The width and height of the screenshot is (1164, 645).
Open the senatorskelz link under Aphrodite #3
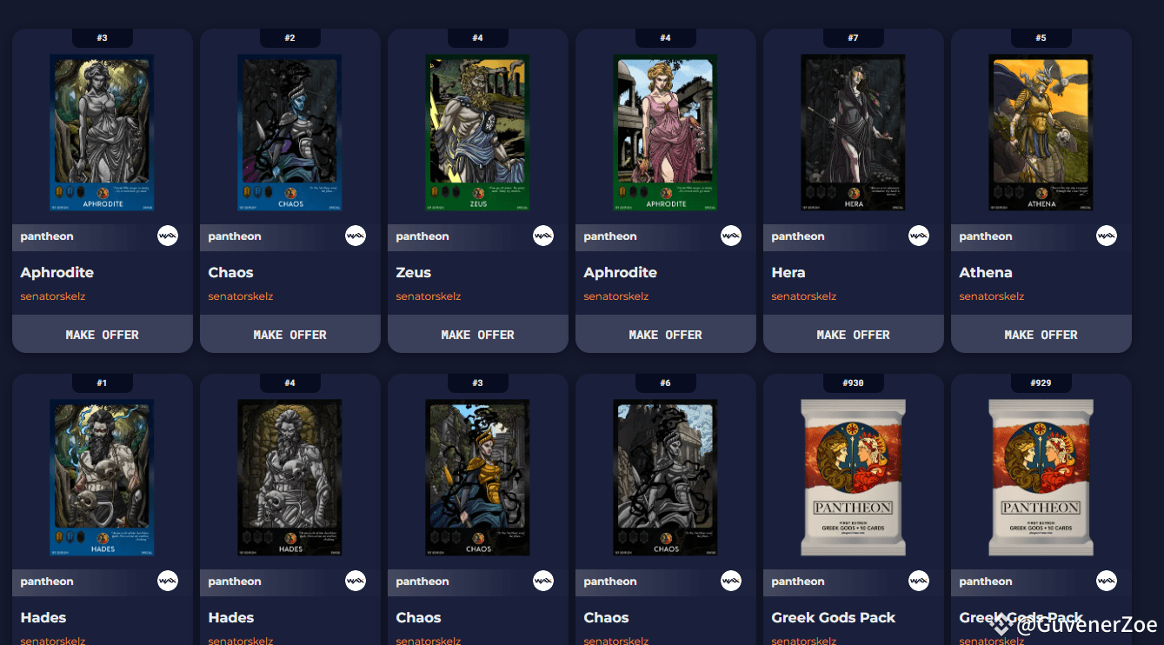53,296
